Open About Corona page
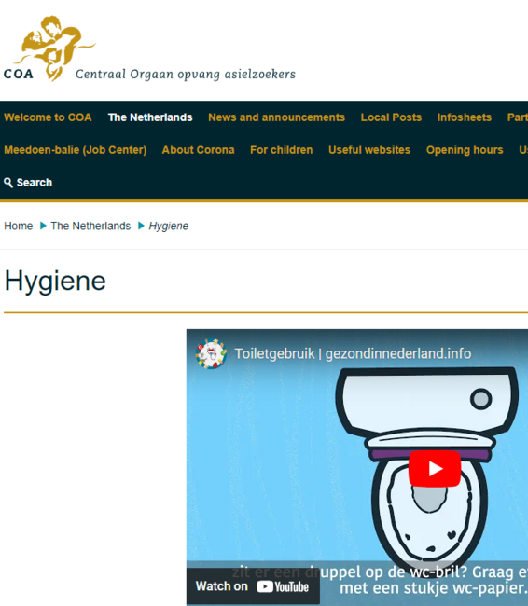 coord(198,150)
